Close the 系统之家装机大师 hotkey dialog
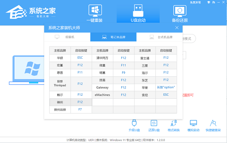 point(177,28)
